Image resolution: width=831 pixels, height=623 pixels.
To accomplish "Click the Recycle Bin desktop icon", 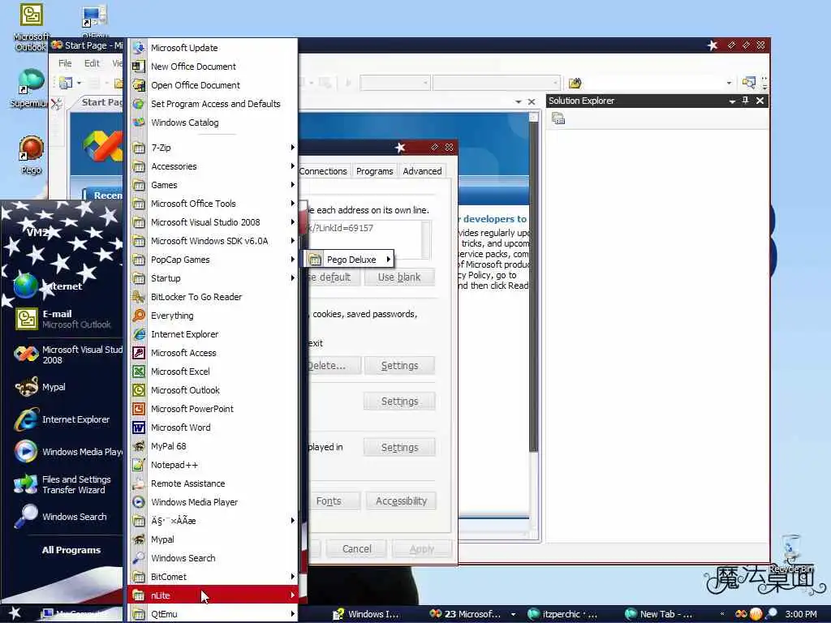I will click(x=791, y=553).
